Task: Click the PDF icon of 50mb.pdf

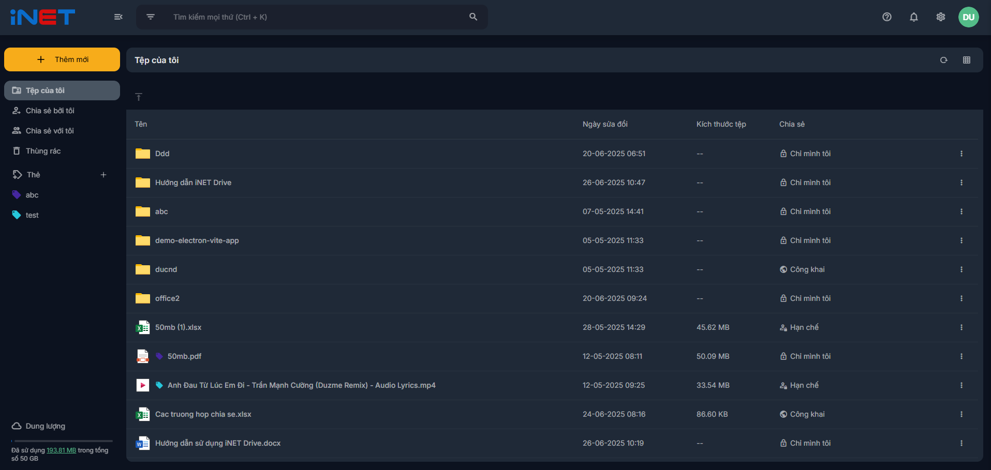Action: (142, 356)
